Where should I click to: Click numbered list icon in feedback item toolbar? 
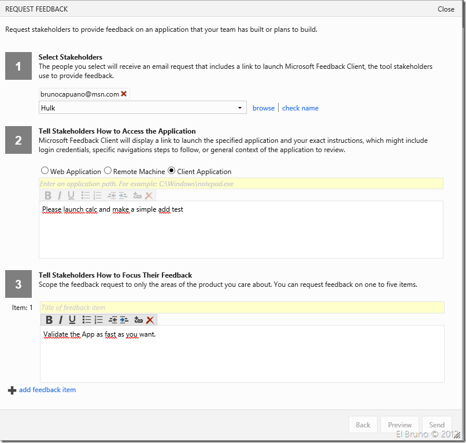pyautogui.click(x=98, y=320)
